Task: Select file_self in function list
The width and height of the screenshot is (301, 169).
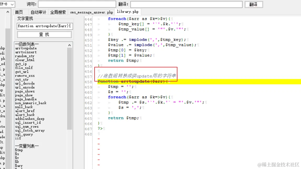Action: point(24,68)
